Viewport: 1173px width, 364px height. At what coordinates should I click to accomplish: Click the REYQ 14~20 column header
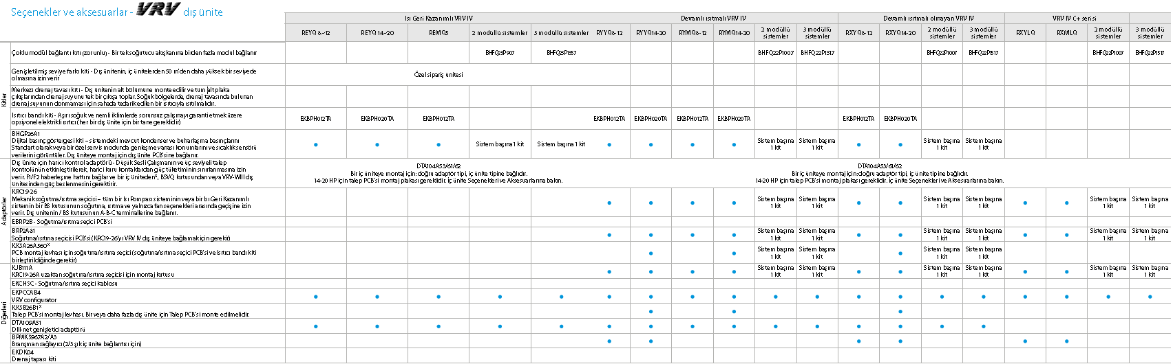[377, 33]
